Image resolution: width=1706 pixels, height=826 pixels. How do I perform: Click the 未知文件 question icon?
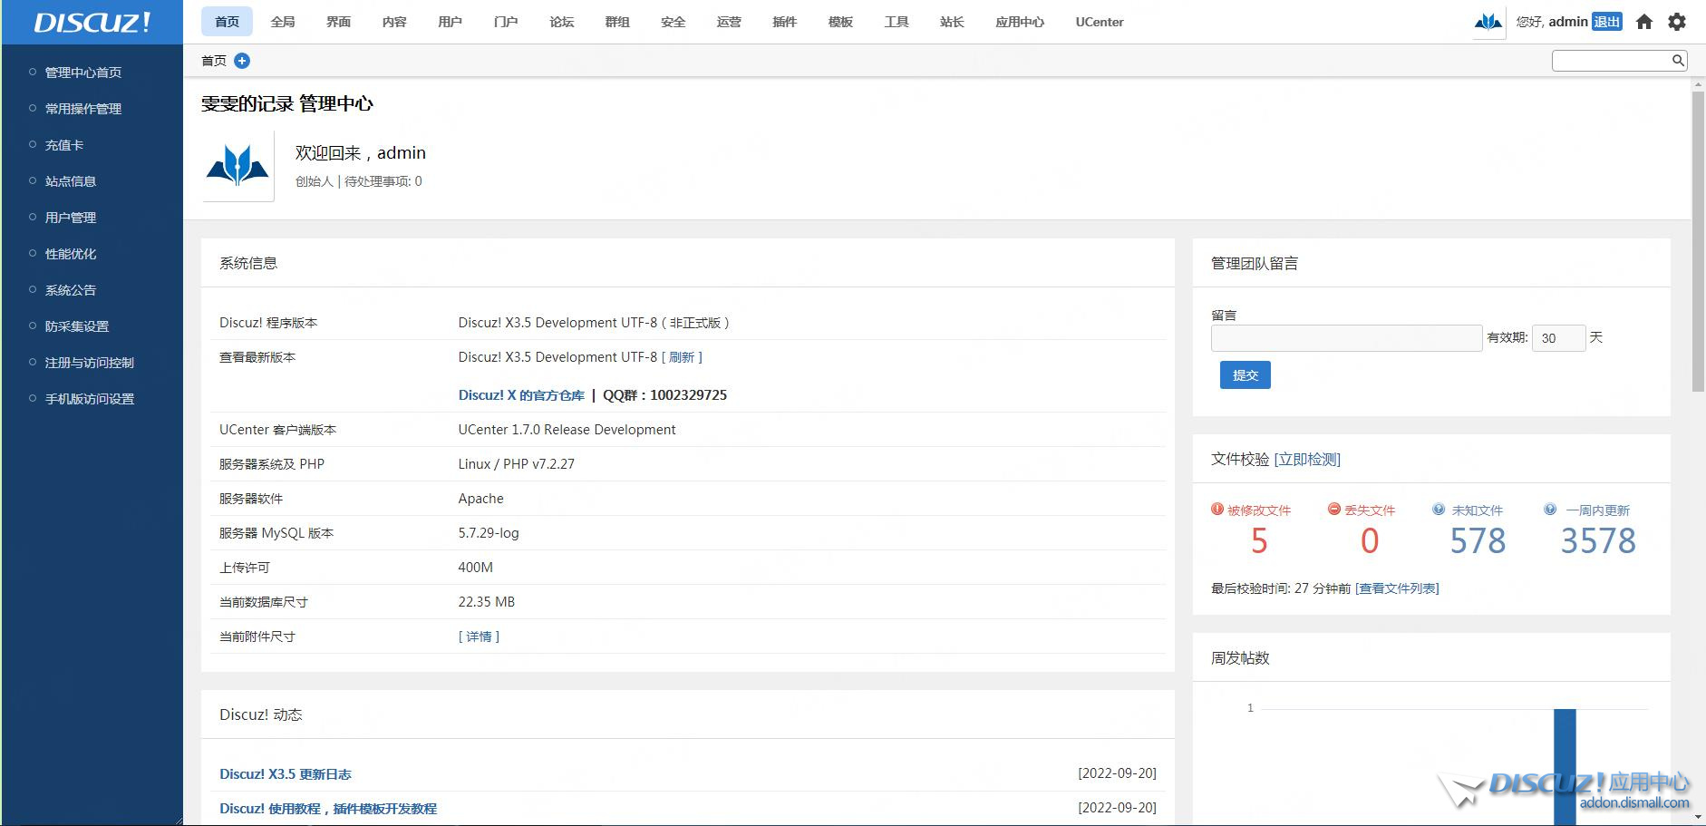point(1439,510)
